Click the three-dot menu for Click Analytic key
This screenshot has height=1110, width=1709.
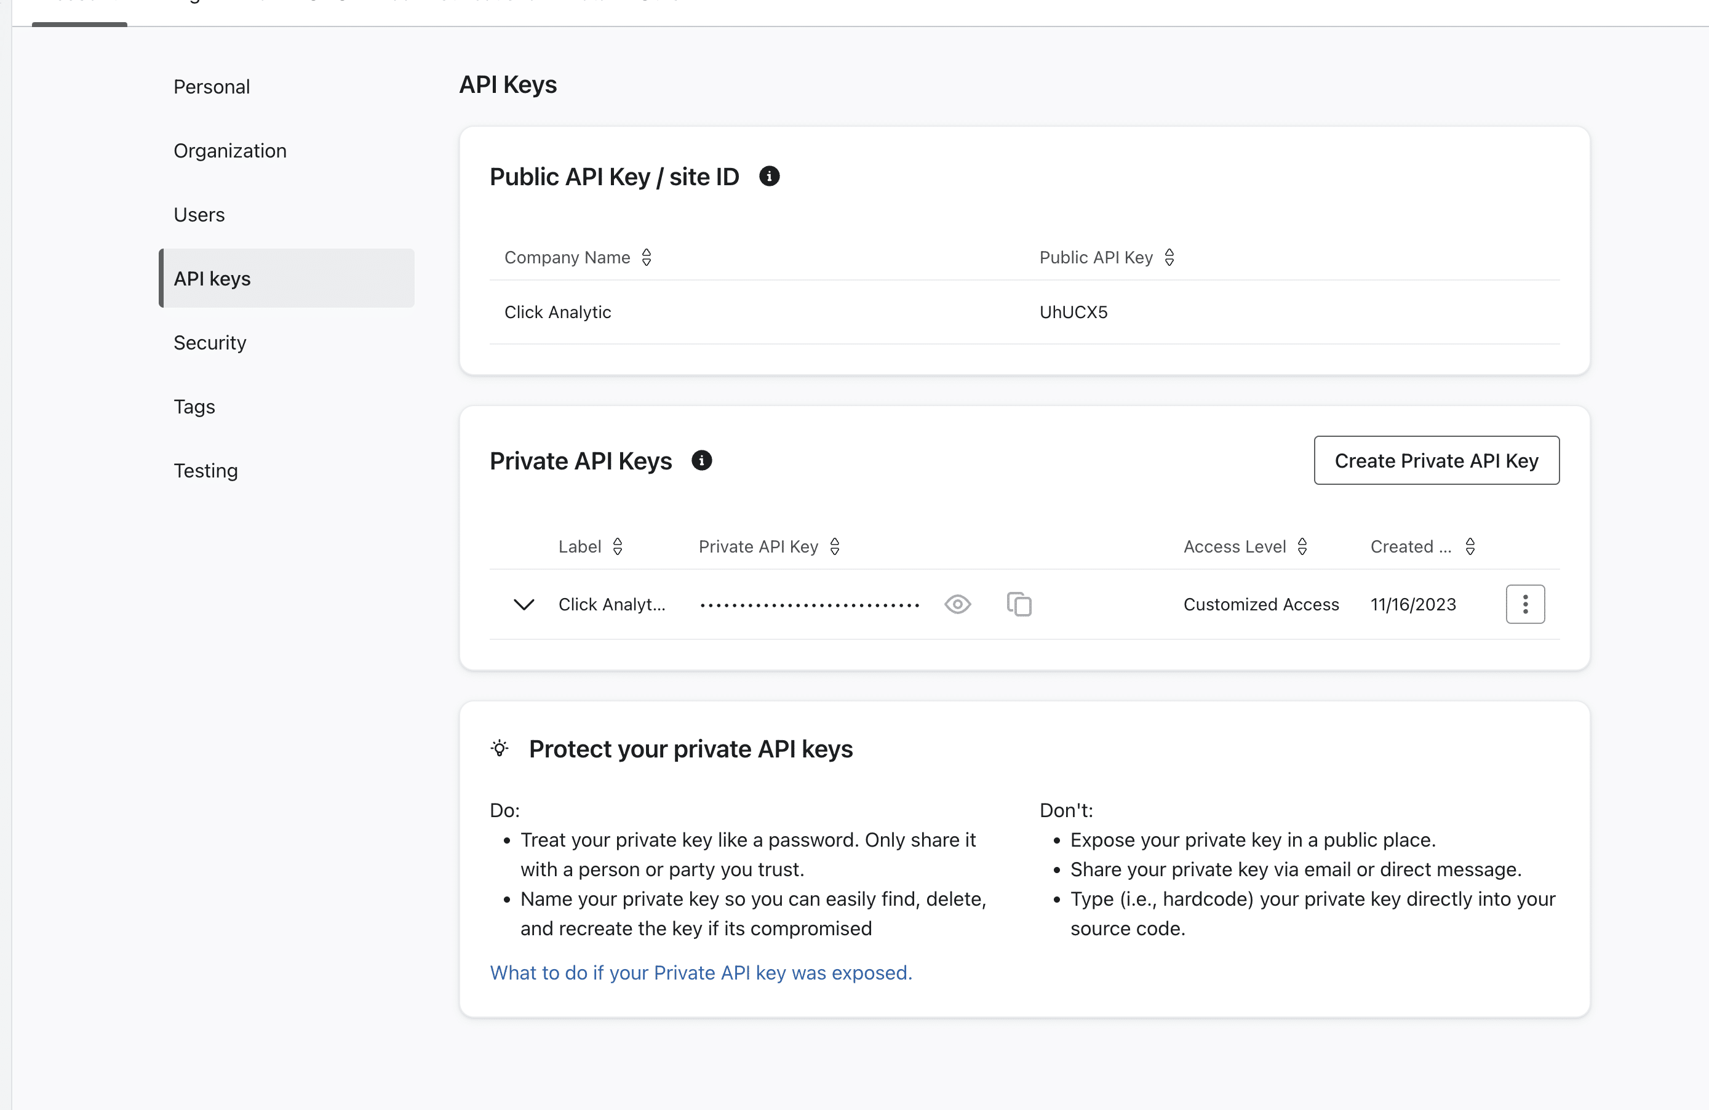[1524, 604]
